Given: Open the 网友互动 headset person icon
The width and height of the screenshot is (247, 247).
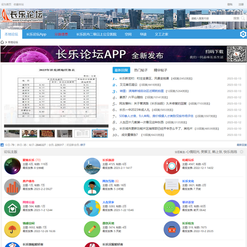Looking at the screenshot, I should [x=92, y=187].
